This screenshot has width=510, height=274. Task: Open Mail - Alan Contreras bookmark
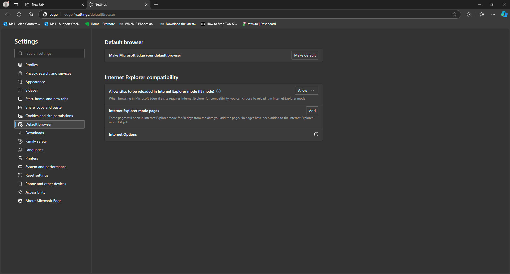click(x=22, y=24)
